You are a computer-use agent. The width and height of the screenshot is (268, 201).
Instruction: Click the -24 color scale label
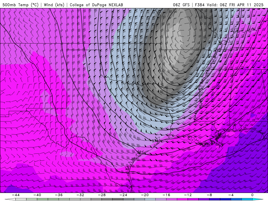coord(123,195)
